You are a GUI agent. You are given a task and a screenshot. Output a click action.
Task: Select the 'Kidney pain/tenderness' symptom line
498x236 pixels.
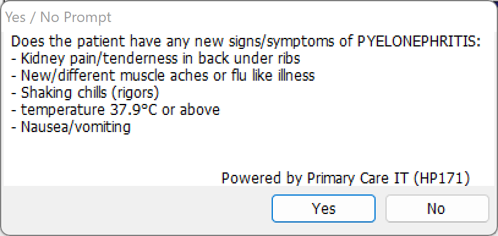(x=155, y=59)
